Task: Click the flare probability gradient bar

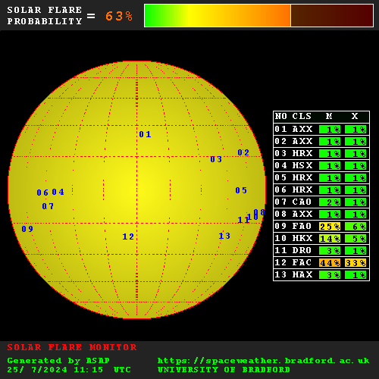Action: click(258, 15)
